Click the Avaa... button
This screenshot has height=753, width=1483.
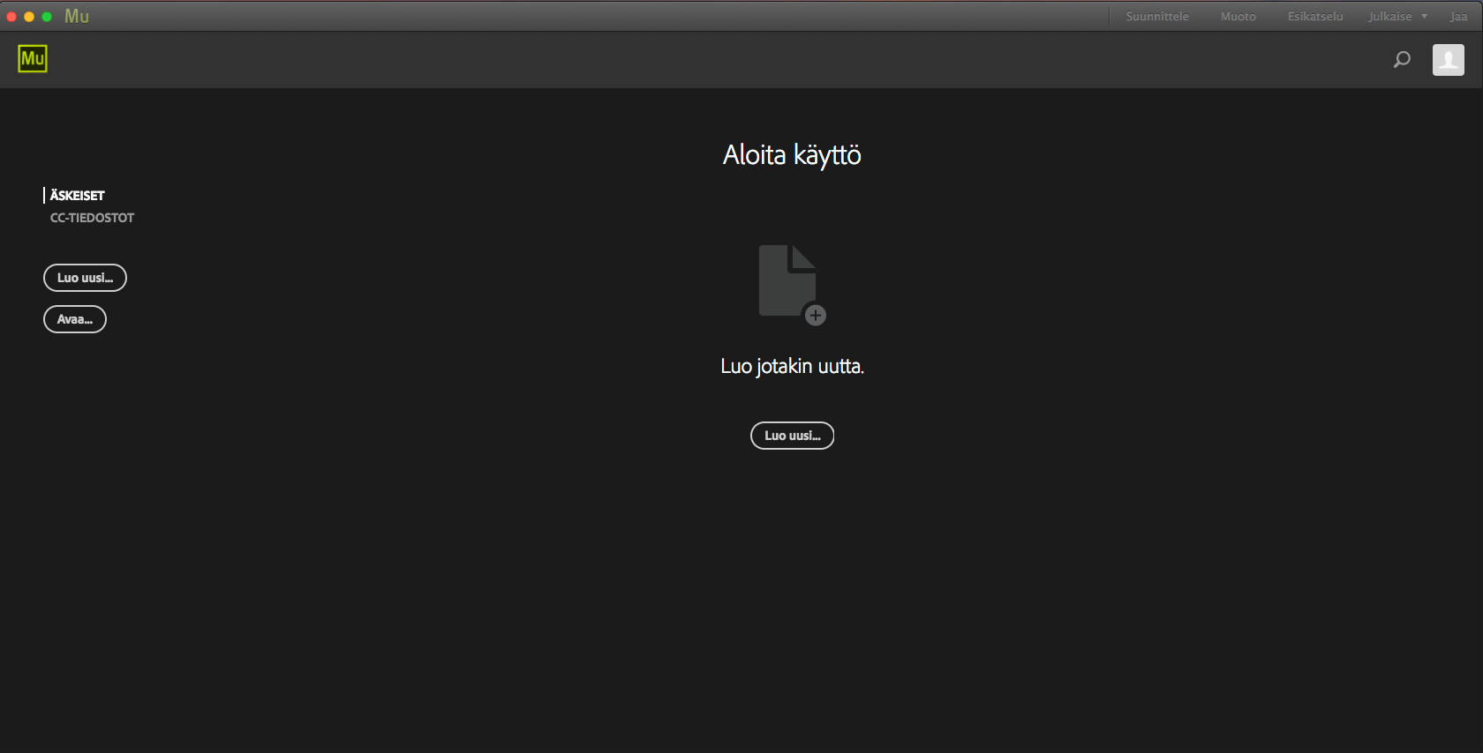tap(75, 319)
